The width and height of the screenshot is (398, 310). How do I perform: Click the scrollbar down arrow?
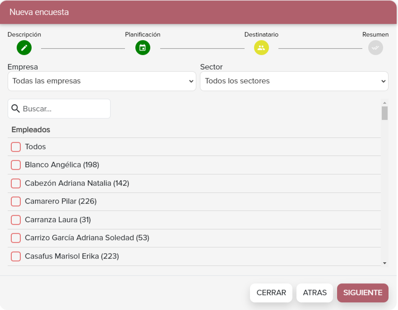click(384, 263)
